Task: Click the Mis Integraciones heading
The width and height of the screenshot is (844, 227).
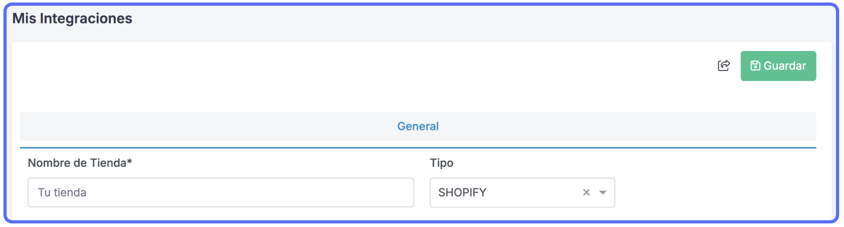Action: pos(72,18)
